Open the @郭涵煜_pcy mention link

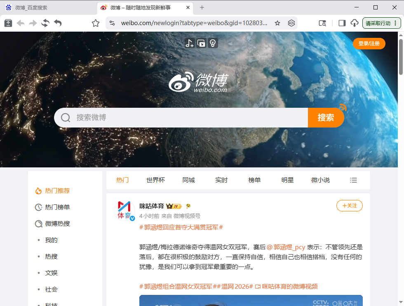pyautogui.click(x=286, y=247)
